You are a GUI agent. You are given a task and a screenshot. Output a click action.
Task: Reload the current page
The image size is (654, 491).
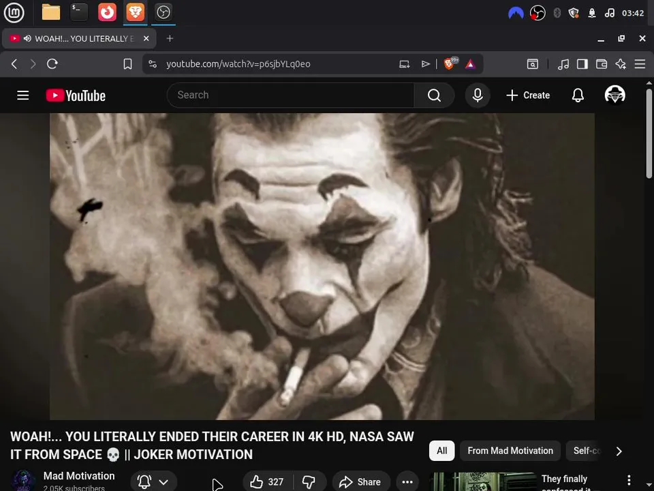tap(52, 64)
